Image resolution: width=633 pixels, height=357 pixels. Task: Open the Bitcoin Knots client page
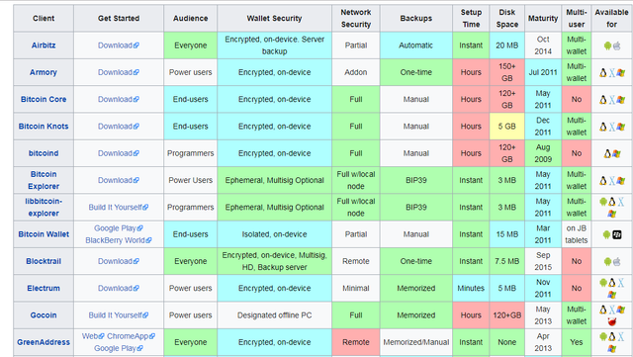pyautogui.click(x=44, y=126)
